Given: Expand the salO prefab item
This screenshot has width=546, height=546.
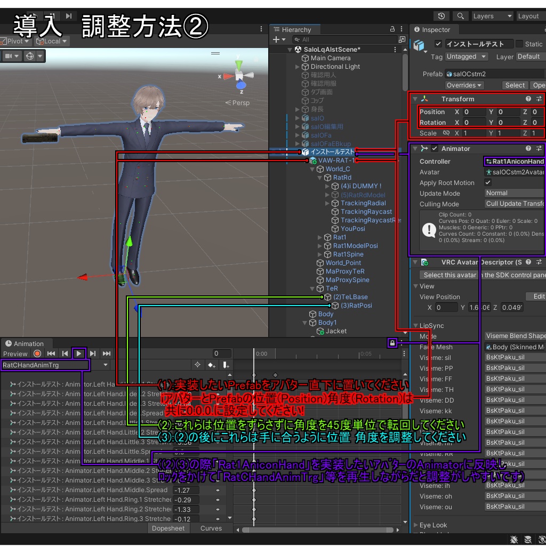Looking at the screenshot, I should pyautogui.click(x=297, y=118).
